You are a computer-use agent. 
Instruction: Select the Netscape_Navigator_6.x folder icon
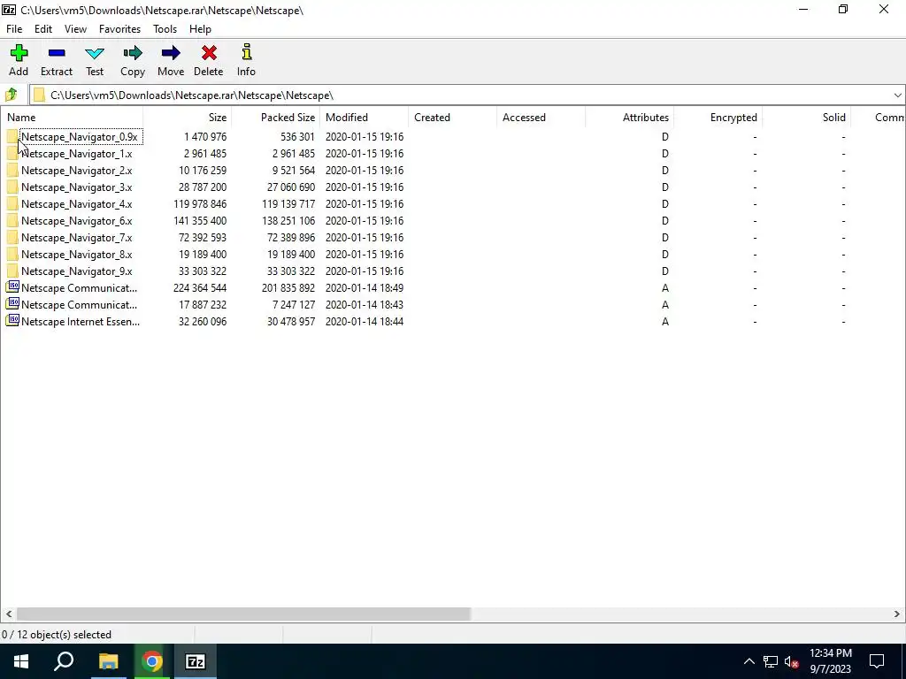point(12,220)
